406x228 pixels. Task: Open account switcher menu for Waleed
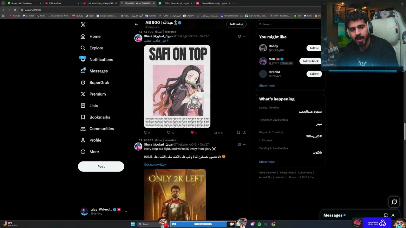125,211
